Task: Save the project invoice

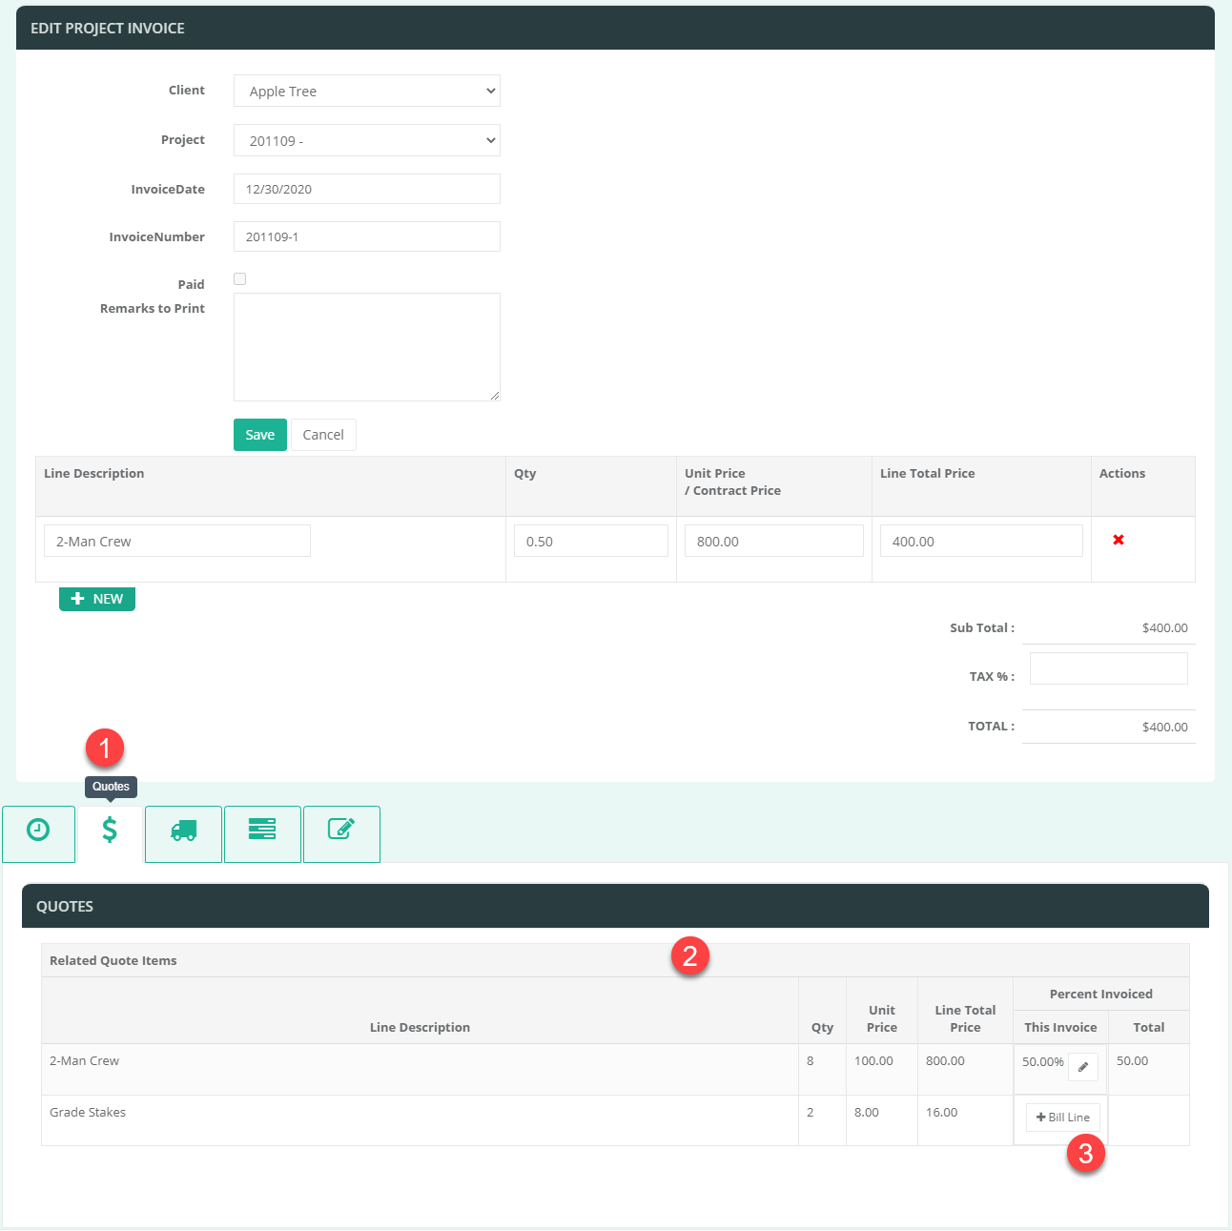Action: click(259, 435)
